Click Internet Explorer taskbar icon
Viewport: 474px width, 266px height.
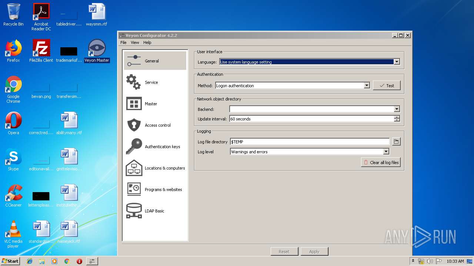tap(30, 261)
